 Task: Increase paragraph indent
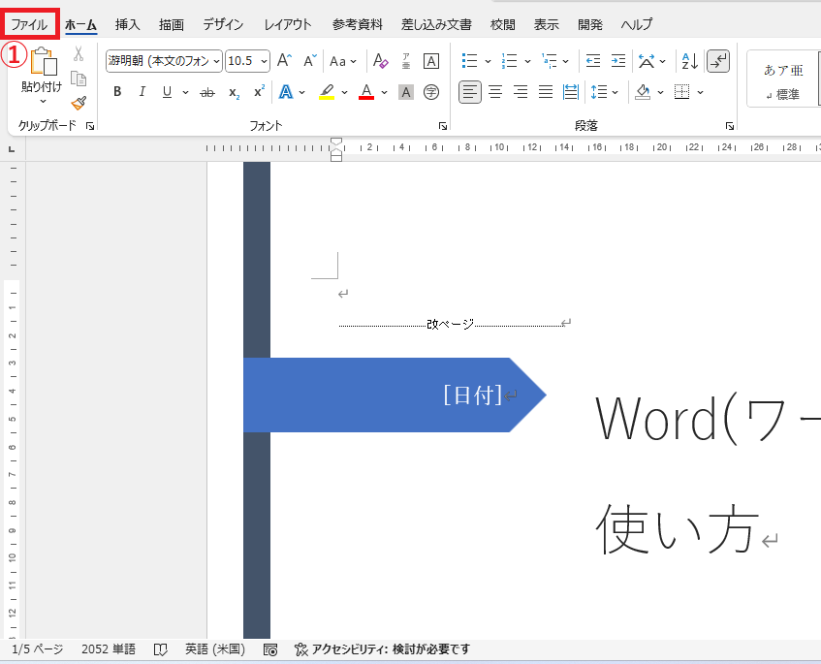pos(618,61)
